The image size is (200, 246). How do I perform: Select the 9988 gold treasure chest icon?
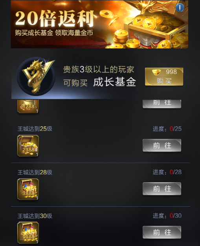28,233
